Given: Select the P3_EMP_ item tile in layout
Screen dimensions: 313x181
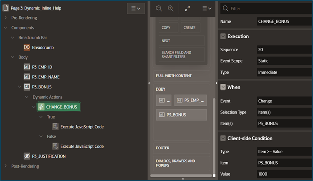Looking at the screenshot, I should 190,100.
